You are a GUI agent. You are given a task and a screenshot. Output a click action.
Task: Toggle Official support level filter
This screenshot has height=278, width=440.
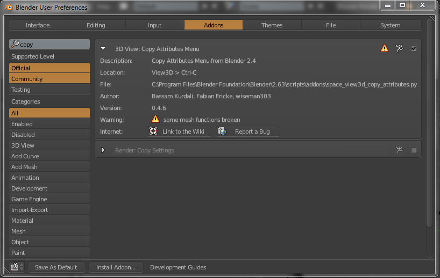tap(49, 68)
